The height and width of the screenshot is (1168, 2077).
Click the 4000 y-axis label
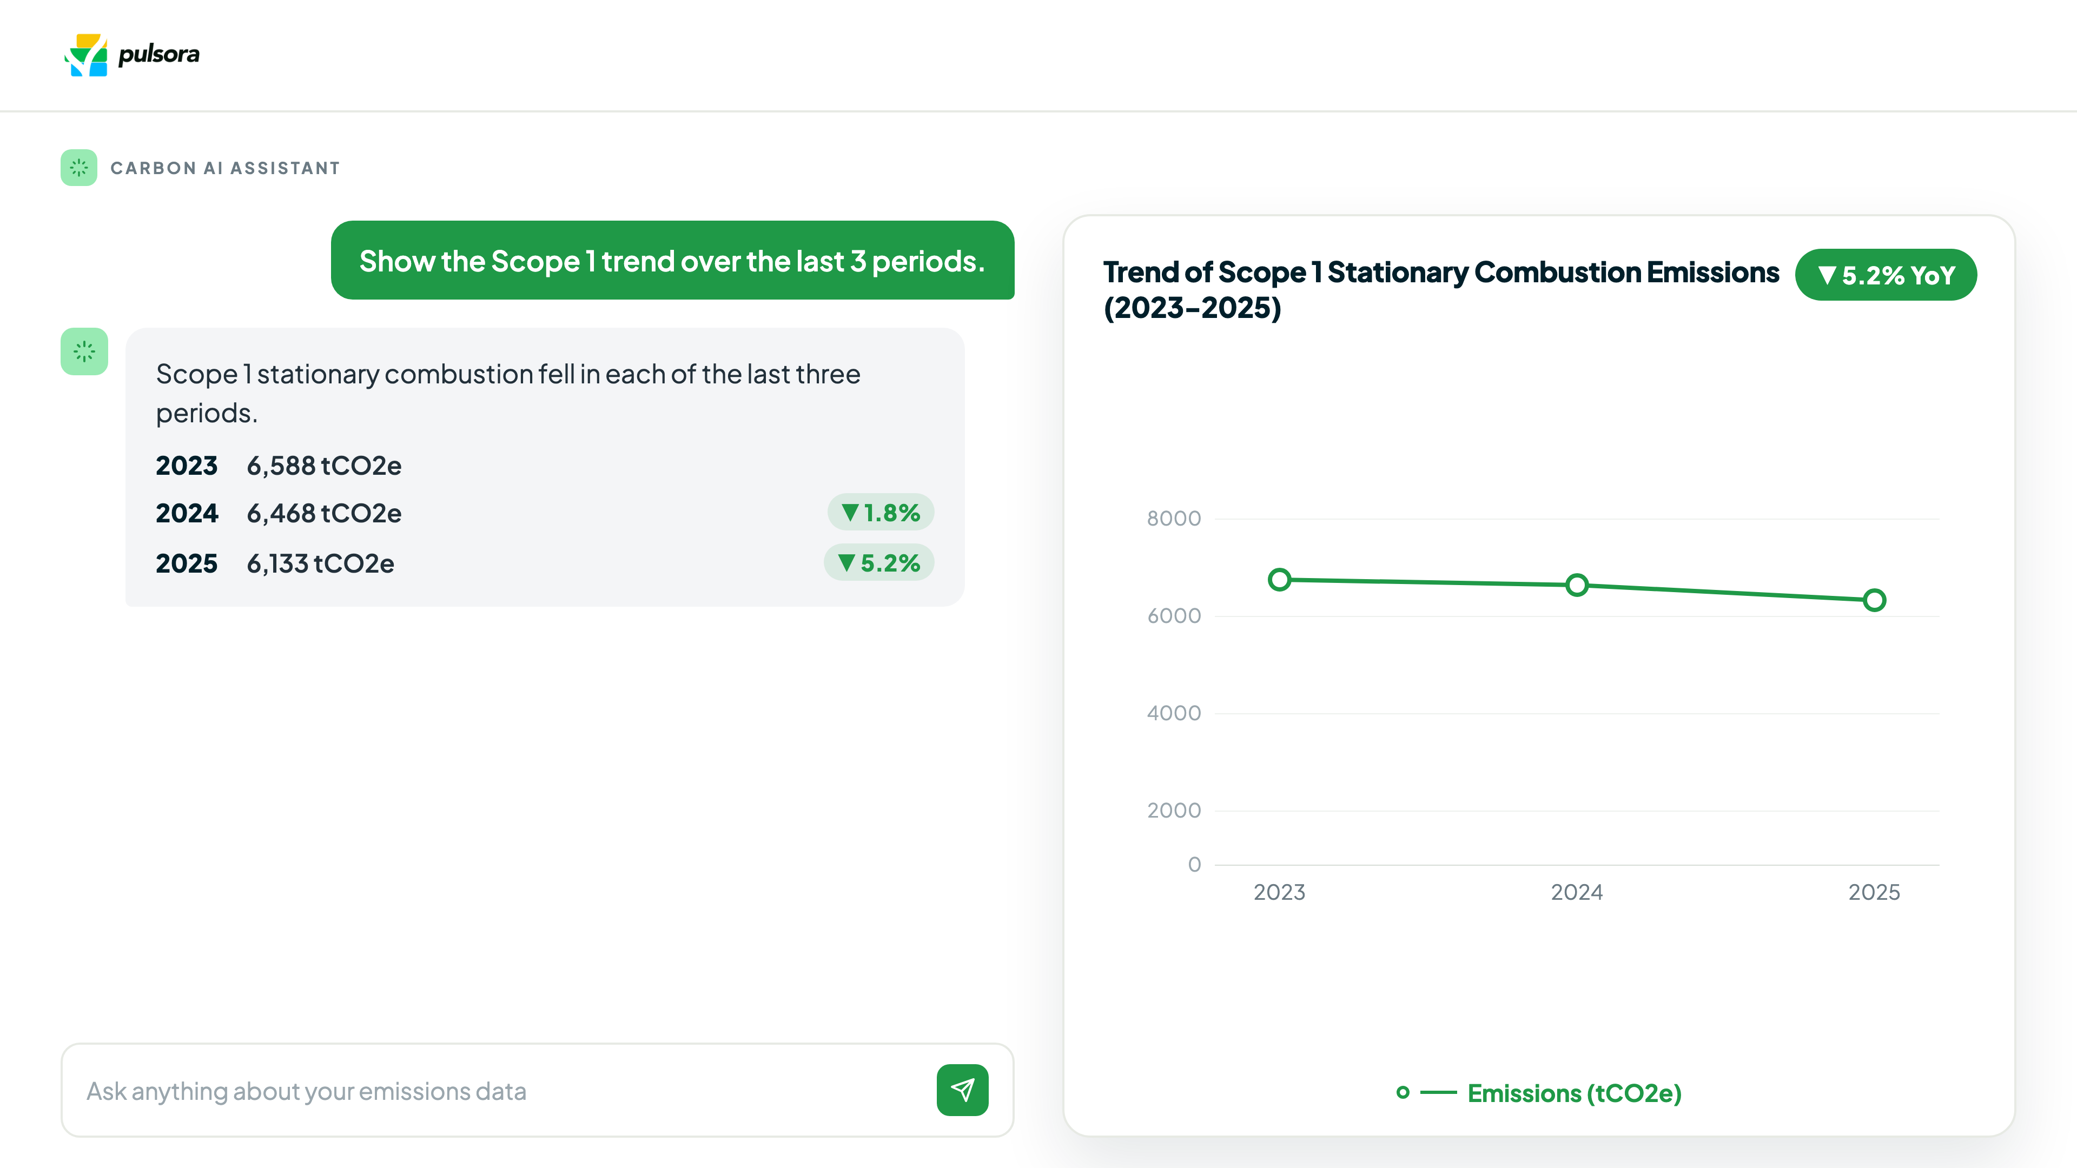[1174, 713]
